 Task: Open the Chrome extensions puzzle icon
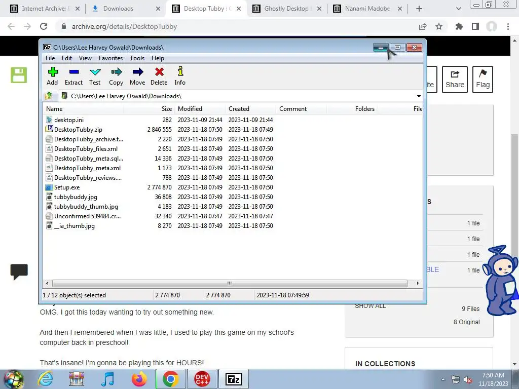(459, 26)
